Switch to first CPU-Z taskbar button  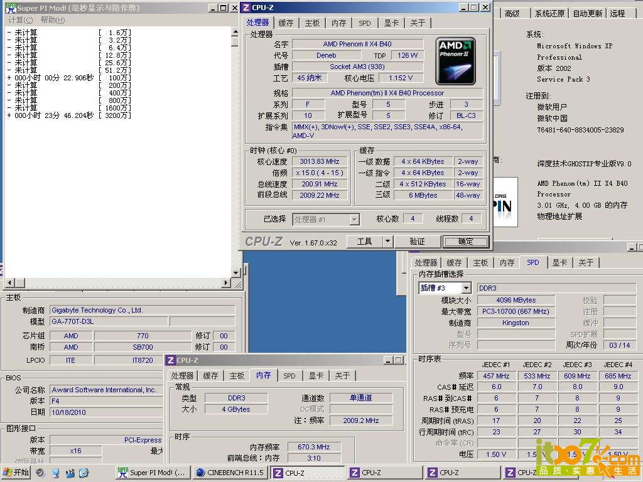click(x=308, y=473)
